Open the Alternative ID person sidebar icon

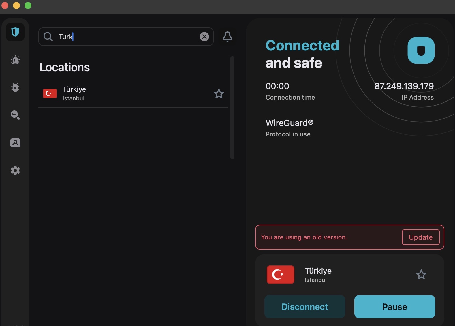(x=15, y=143)
